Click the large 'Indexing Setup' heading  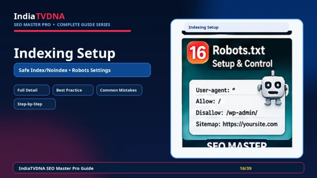64,53
